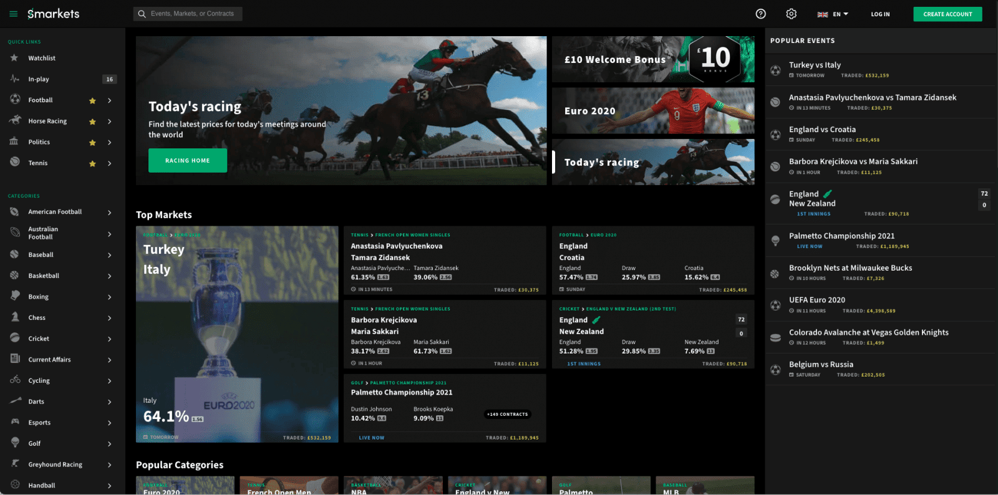Open the Turkey Italy Euro 2020 top market card

[237, 334]
